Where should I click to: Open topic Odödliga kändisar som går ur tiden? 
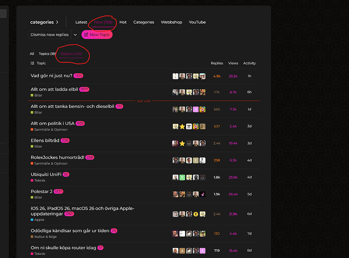pyautogui.click(x=70, y=231)
